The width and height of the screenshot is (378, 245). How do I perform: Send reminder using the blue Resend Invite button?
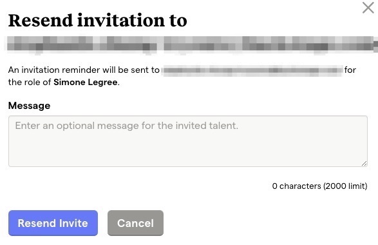(x=53, y=223)
